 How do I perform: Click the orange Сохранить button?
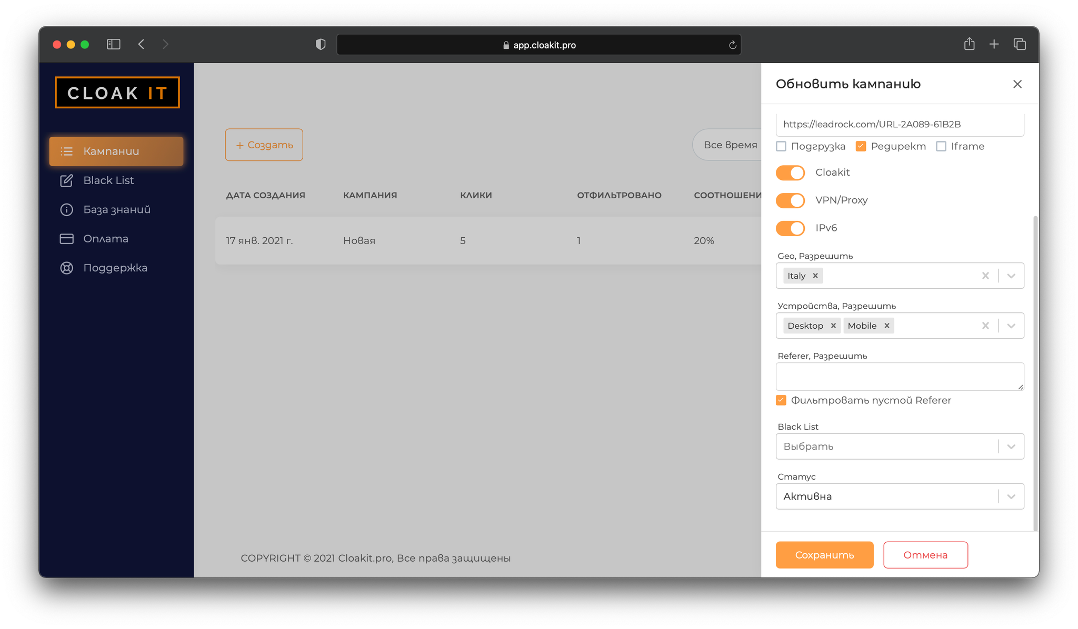(x=824, y=555)
